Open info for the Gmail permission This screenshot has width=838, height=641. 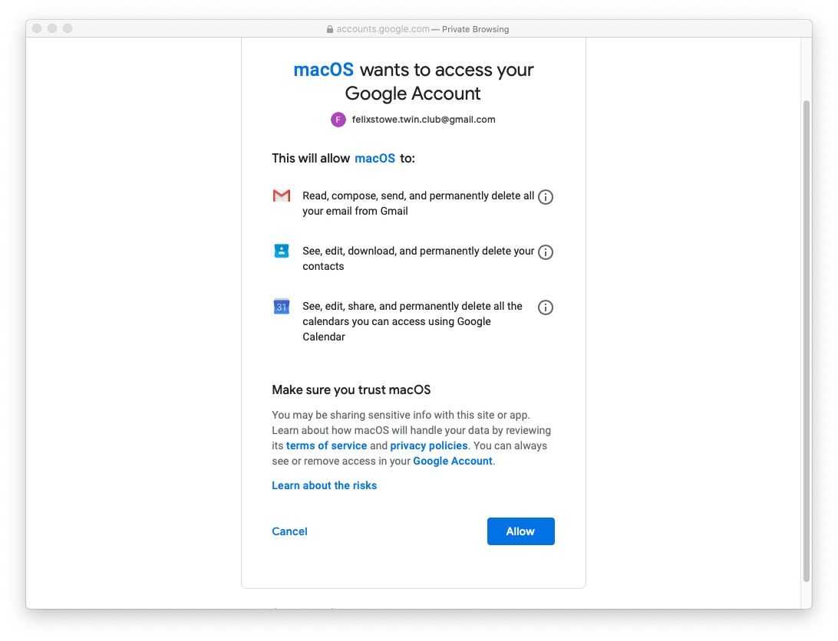click(546, 197)
